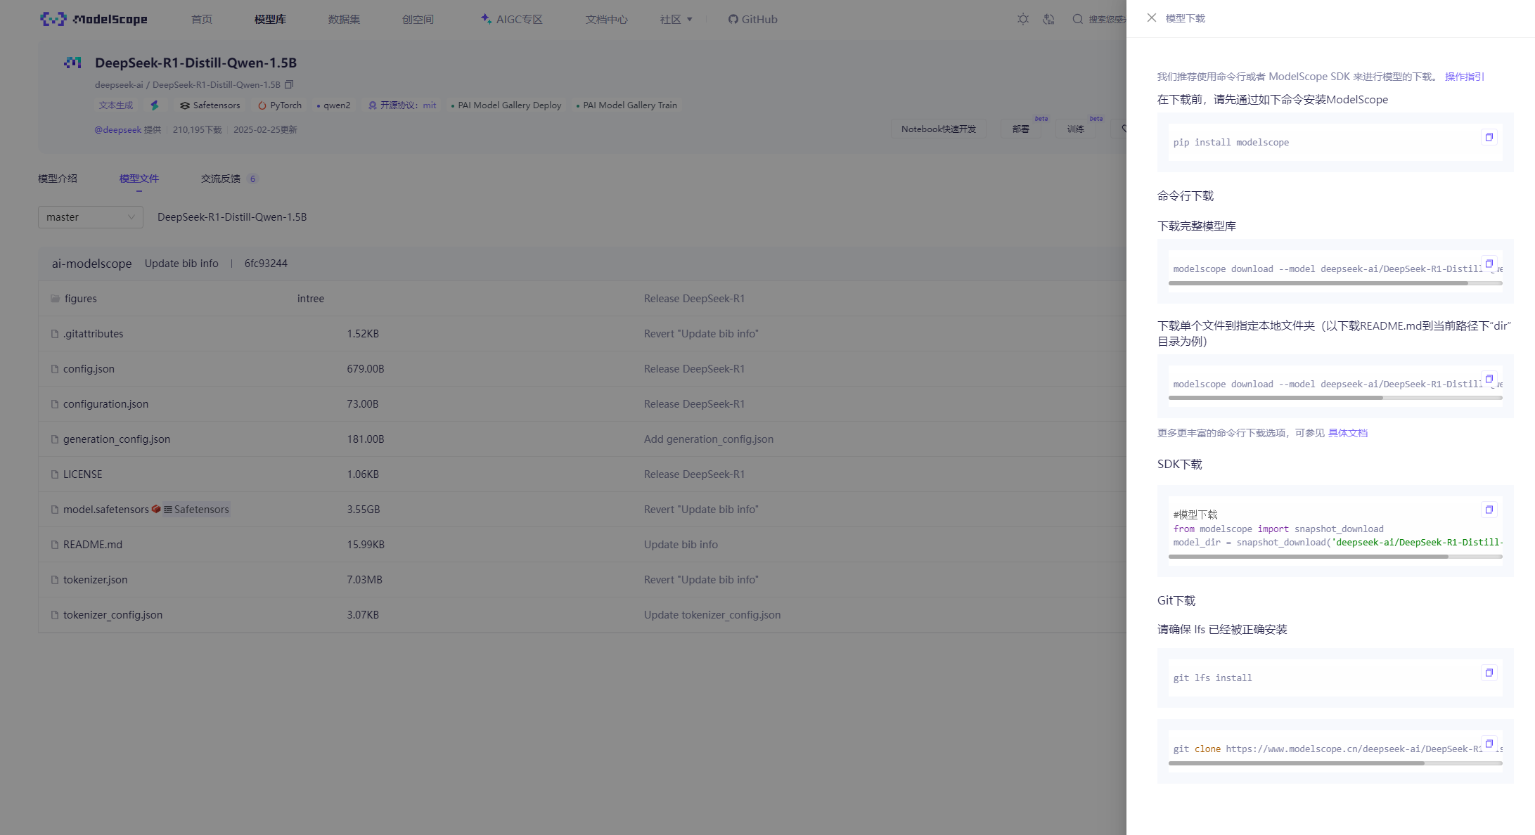Click the GitHub link in navbar
Image resolution: width=1535 pixels, height=835 pixels.
(x=752, y=19)
